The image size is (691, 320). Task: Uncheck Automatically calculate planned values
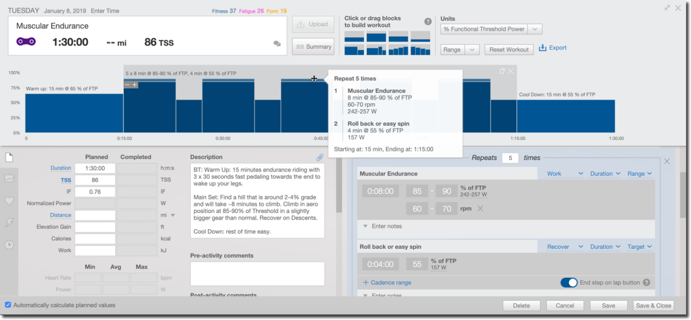coord(7,304)
